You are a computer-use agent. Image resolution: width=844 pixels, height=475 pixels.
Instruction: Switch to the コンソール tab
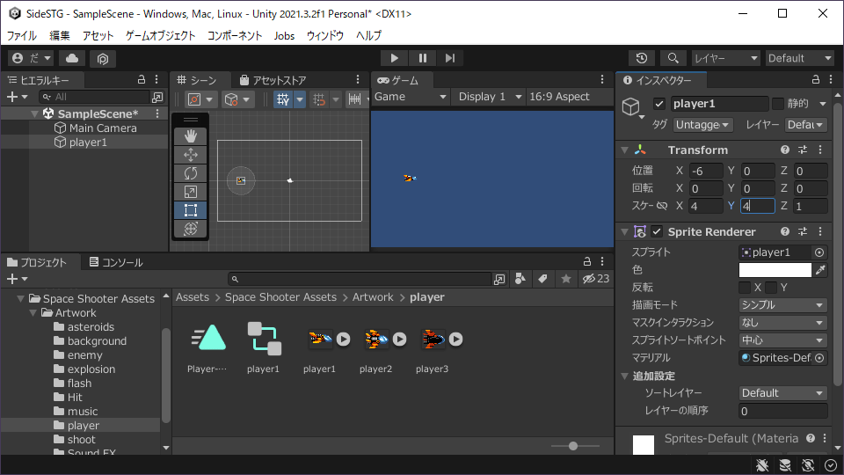(x=116, y=262)
